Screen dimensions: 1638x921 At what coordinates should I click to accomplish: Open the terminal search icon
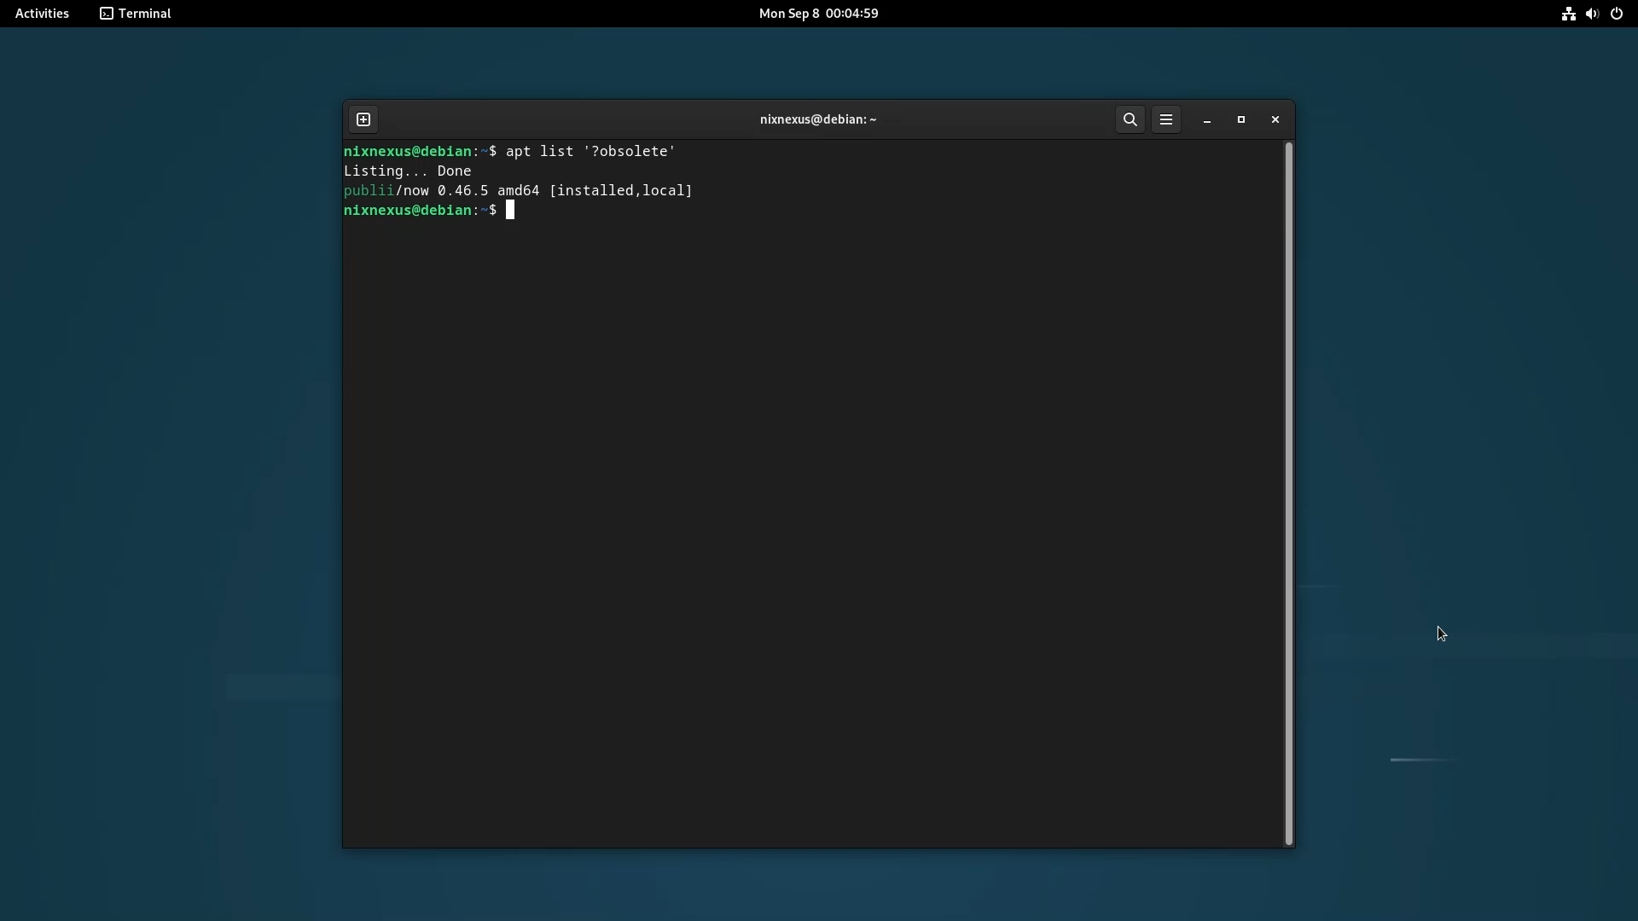(x=1130, y=119)
